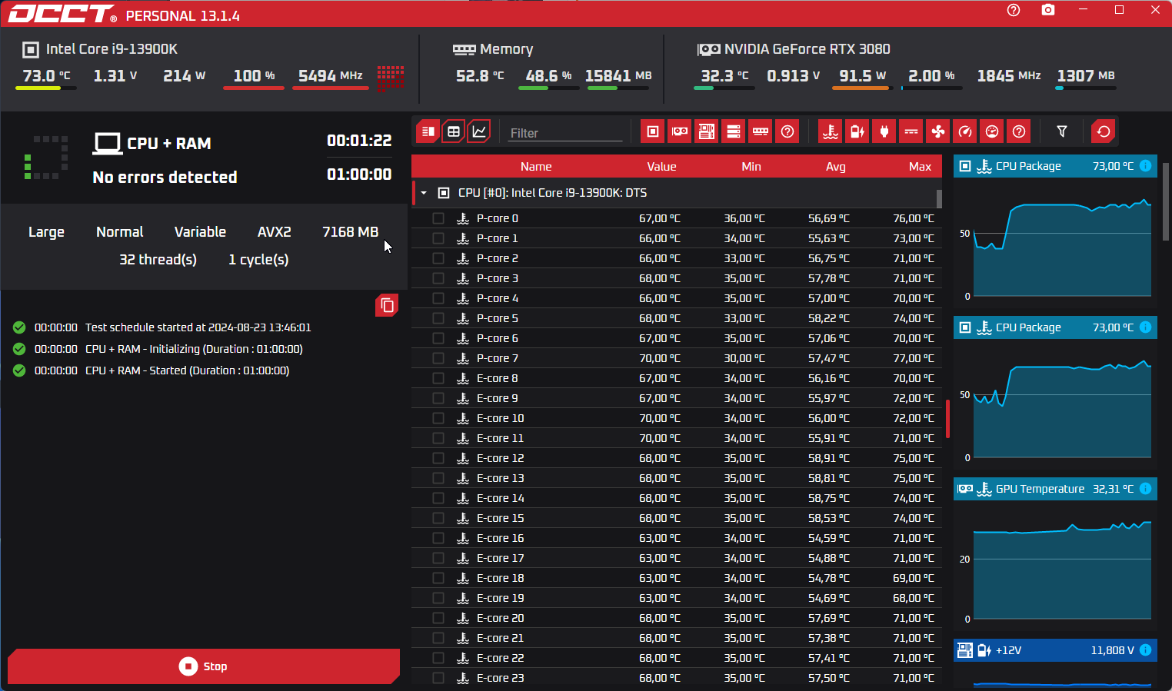Sort table by Value column header
Viewport: 1172px width, 691px height.
point(661,167)
